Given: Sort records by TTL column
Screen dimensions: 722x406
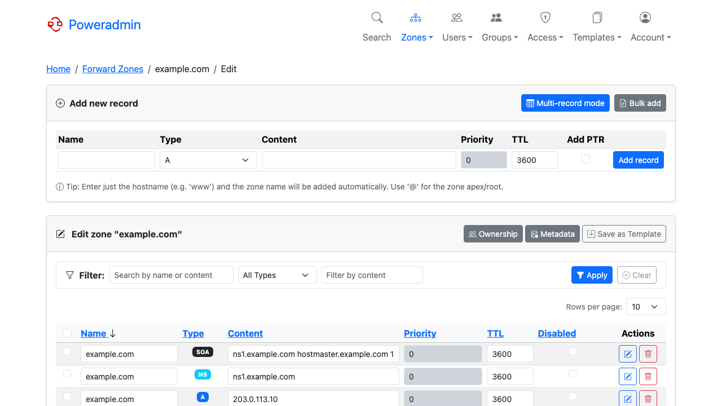Looking at the screenshot, I should pos(495,333).
